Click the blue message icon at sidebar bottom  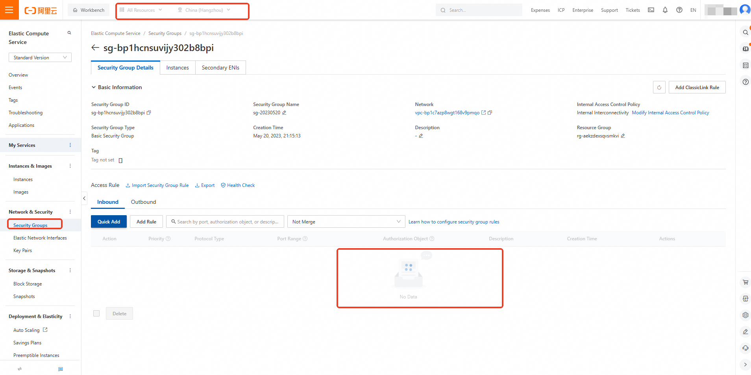(61, 369)
